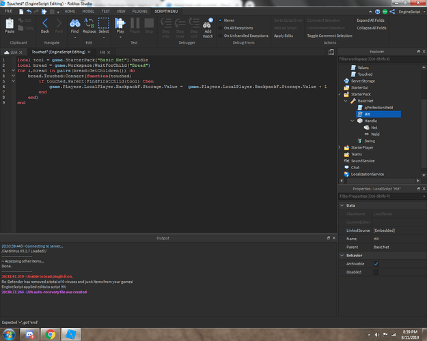
Task: Switch to the VIEW ribbon tab
Action: click(x=121, y=12)
